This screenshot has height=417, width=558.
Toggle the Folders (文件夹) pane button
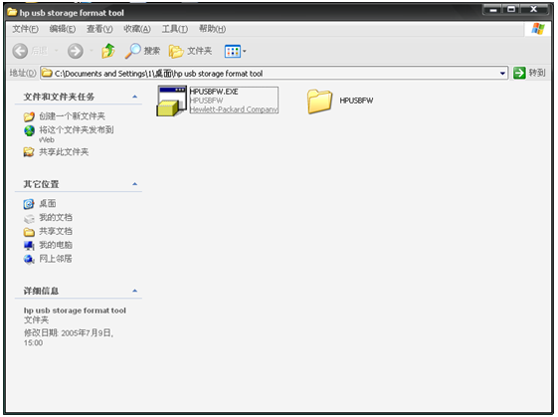(190, 51)
